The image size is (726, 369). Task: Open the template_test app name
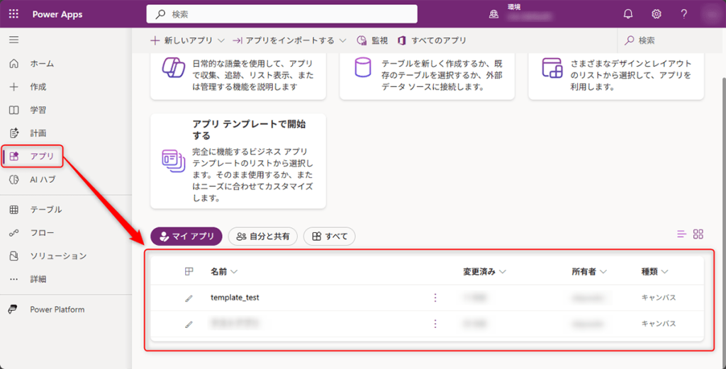[235, 297]
